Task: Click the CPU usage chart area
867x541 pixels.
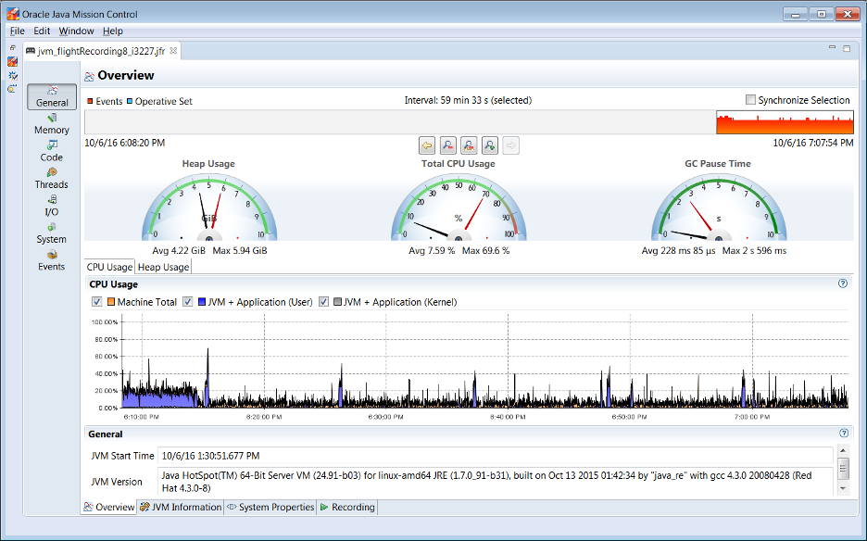Action: (485, 361)
